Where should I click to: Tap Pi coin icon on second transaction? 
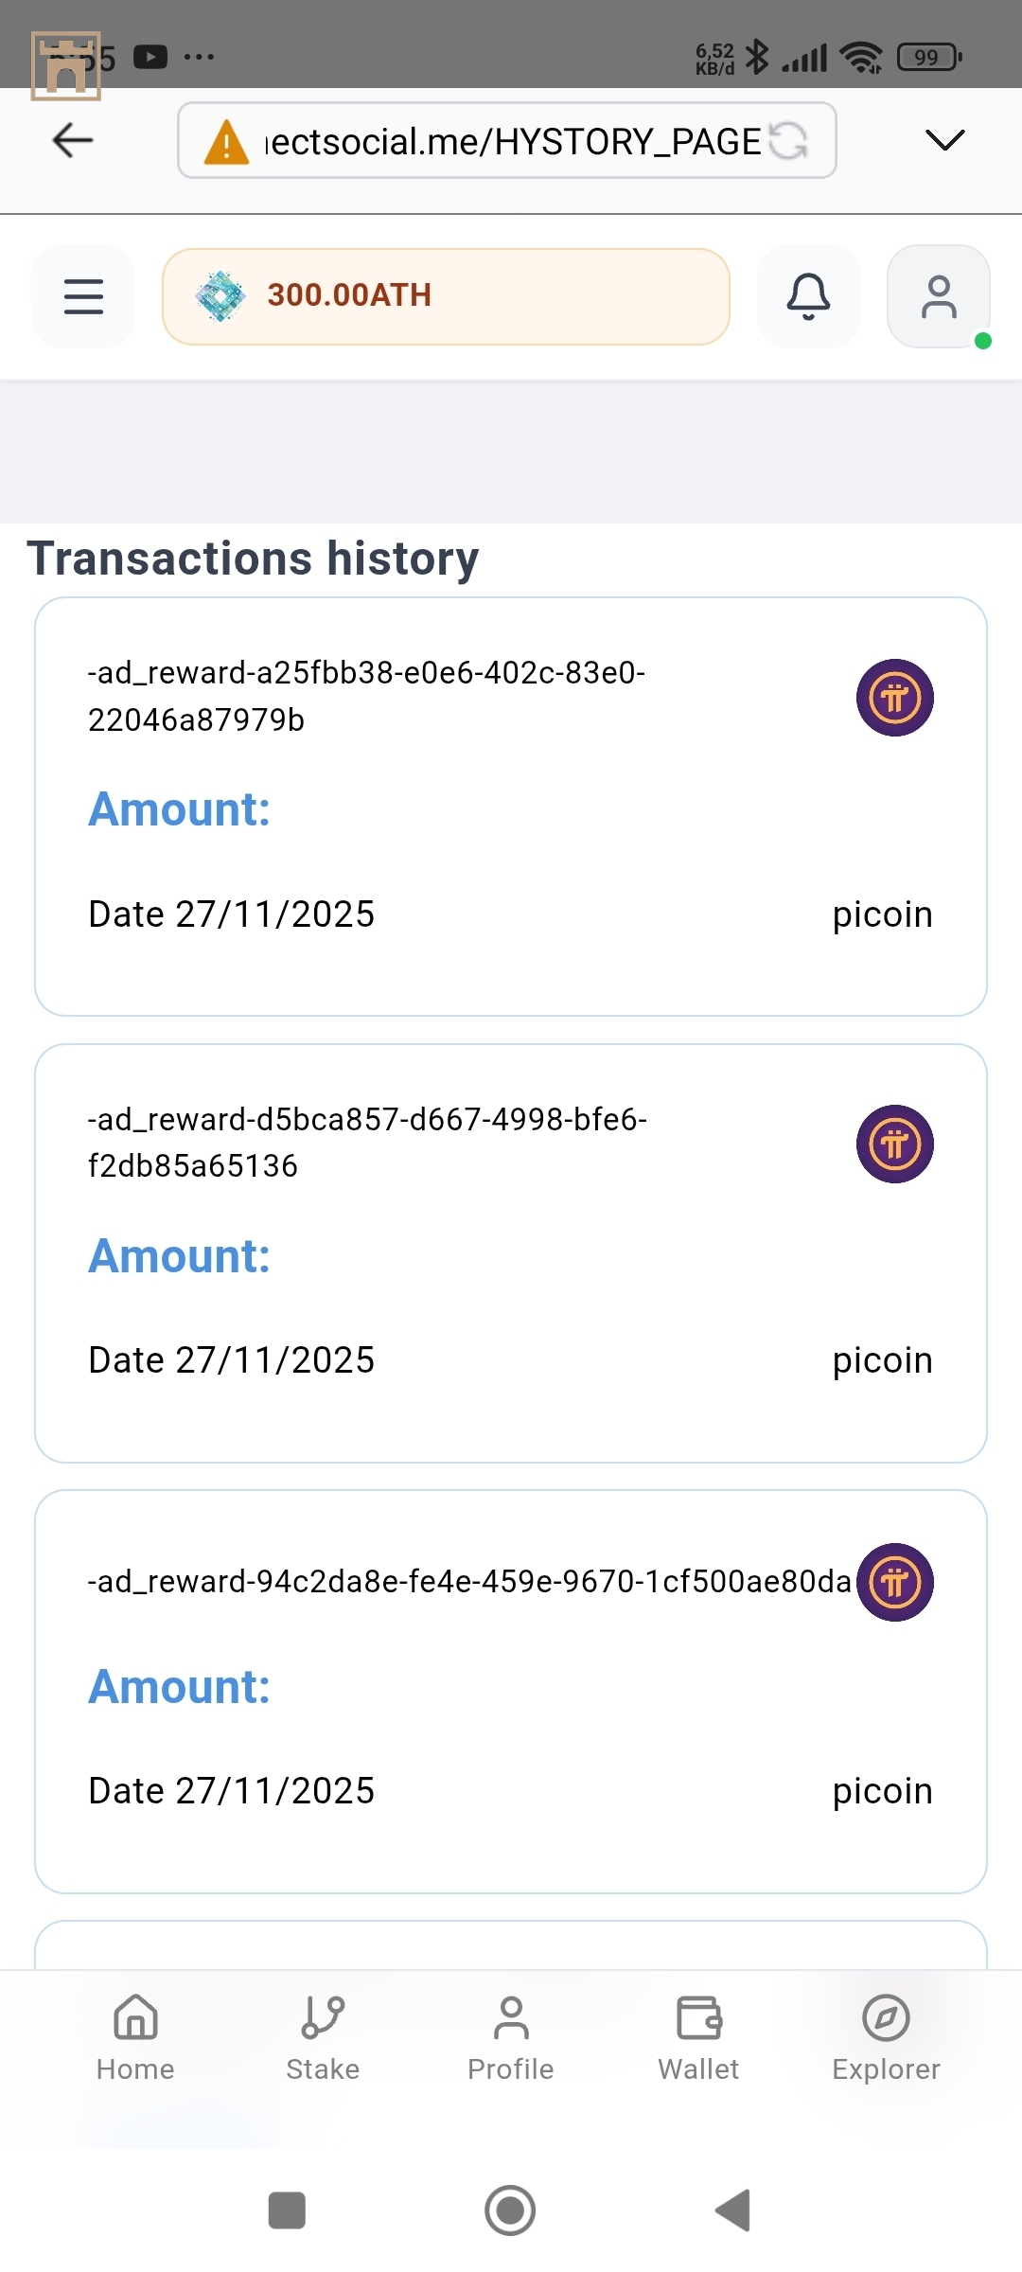point(894,1144)
